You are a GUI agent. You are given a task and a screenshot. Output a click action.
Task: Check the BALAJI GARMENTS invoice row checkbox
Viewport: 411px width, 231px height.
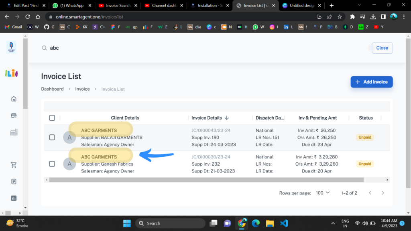click(x=52, y=137)
